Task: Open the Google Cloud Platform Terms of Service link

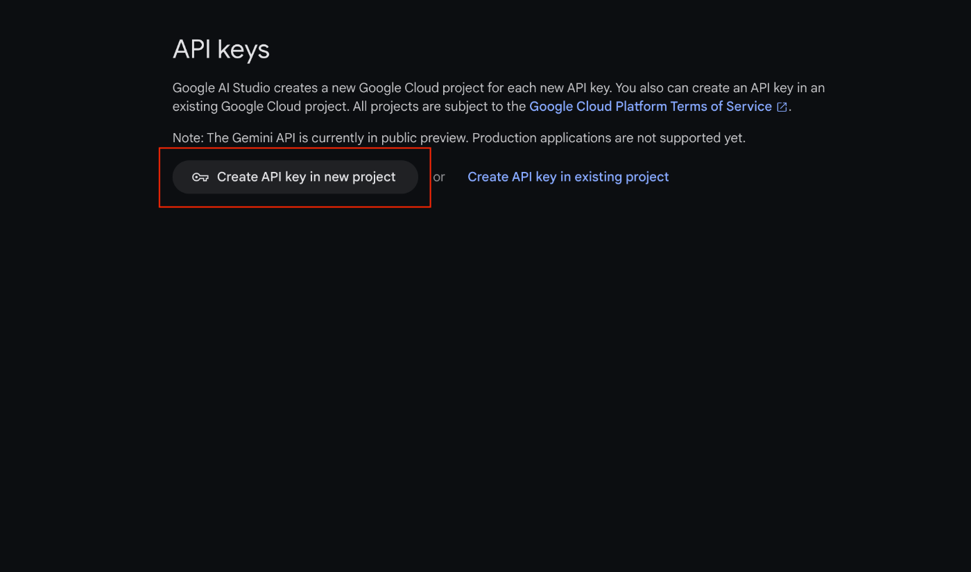Action: (658, 106)
